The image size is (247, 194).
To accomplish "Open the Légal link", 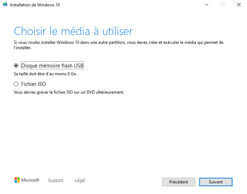I will tap(80, 181).
